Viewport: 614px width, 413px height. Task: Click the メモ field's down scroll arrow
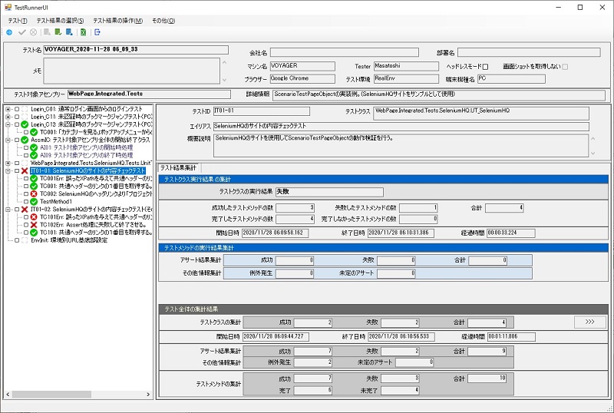(x=224, y=80)
